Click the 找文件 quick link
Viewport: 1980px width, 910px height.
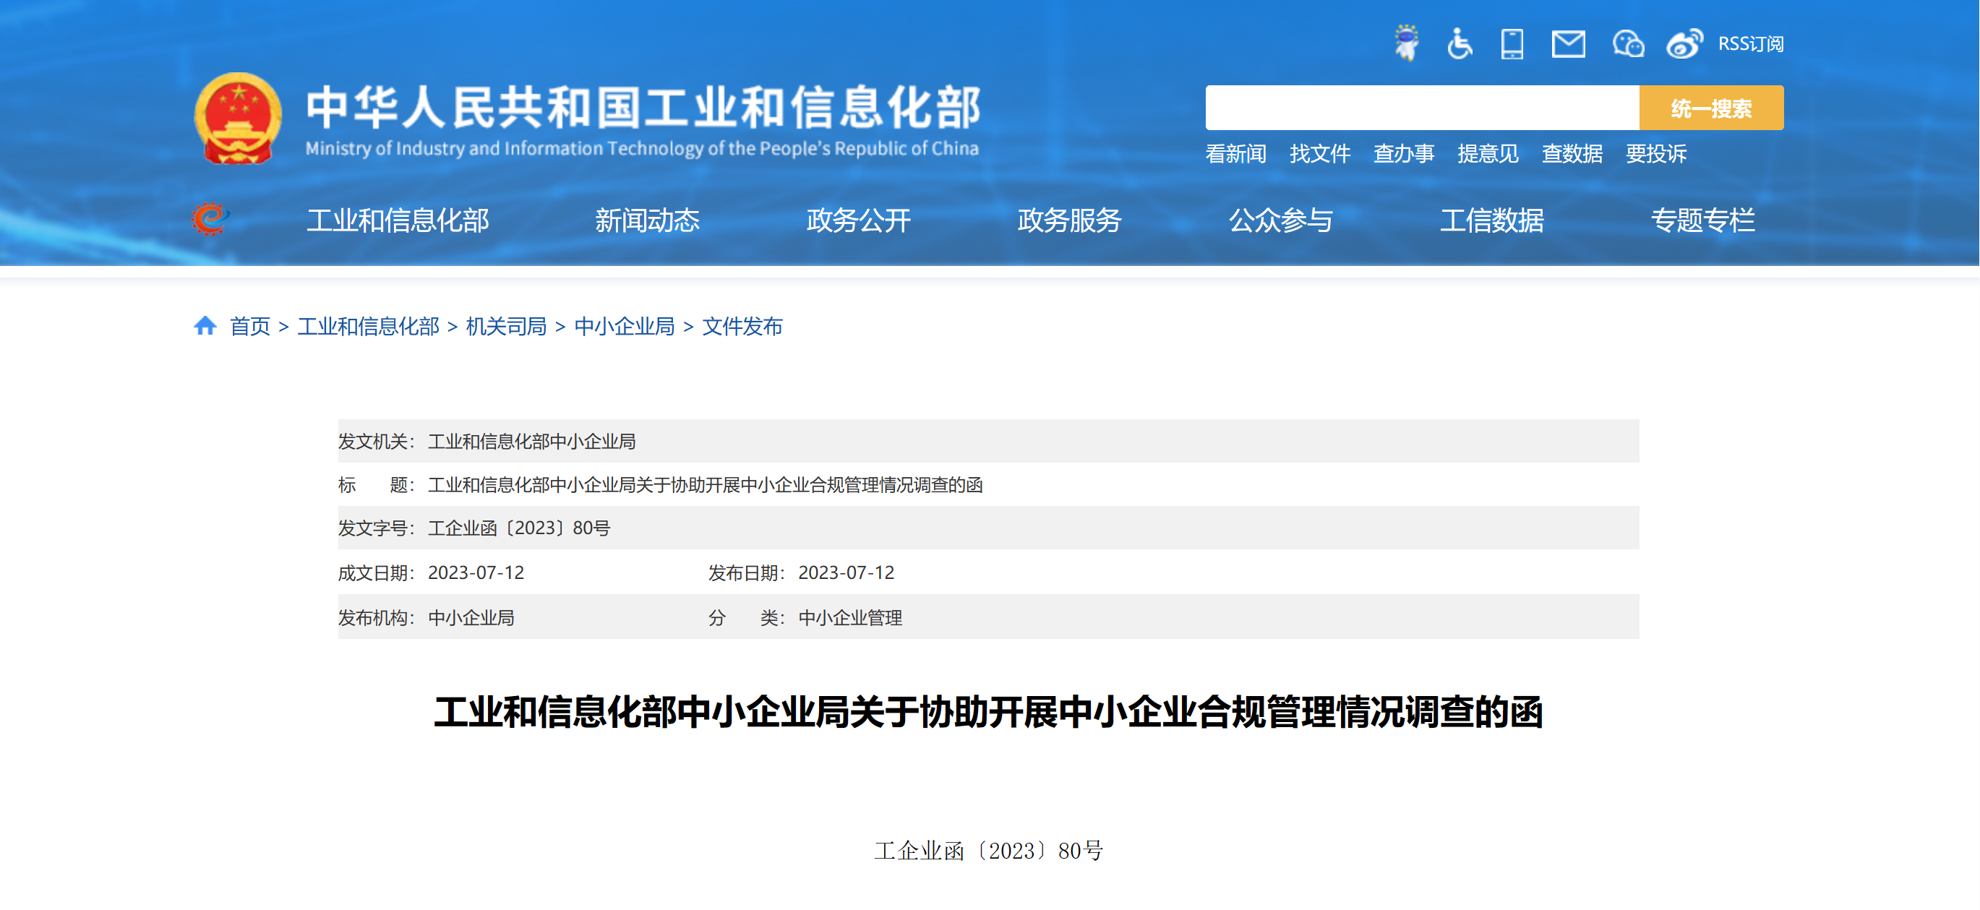(1320, 154)
